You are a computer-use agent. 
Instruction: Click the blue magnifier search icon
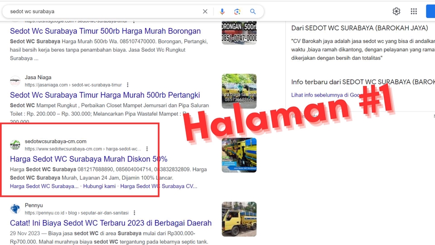point(252,11)
